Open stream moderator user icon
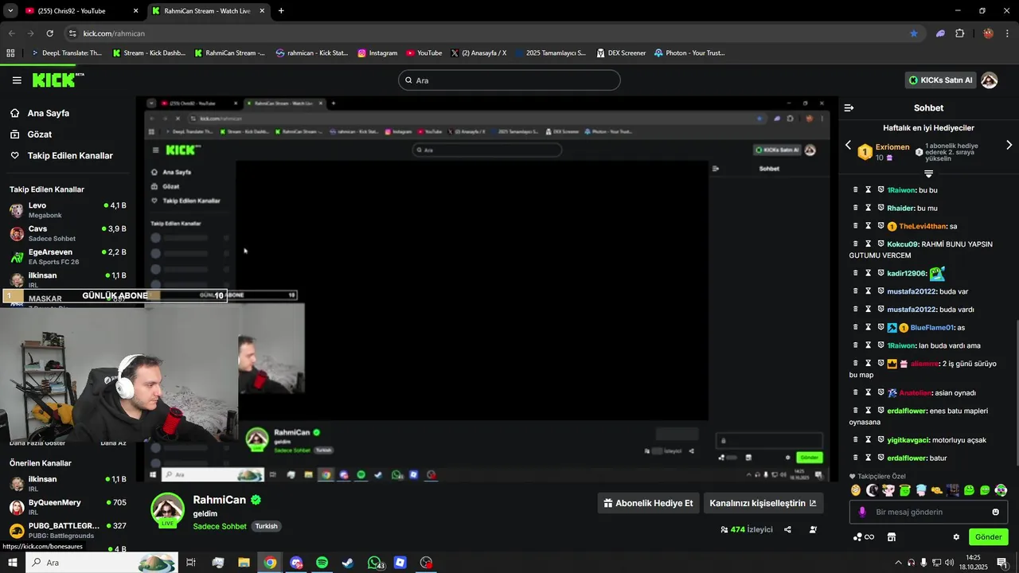The image size is (1019, 573). pyautogui.click(x=813, y=529)
